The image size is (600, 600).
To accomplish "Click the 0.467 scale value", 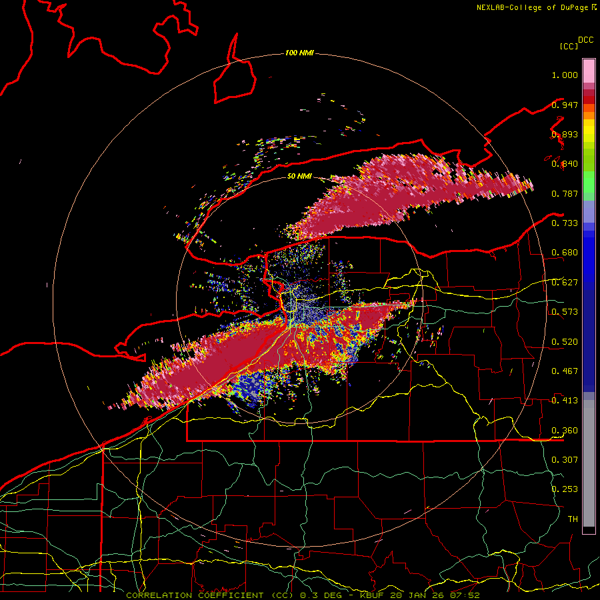I will pos(565,371).
